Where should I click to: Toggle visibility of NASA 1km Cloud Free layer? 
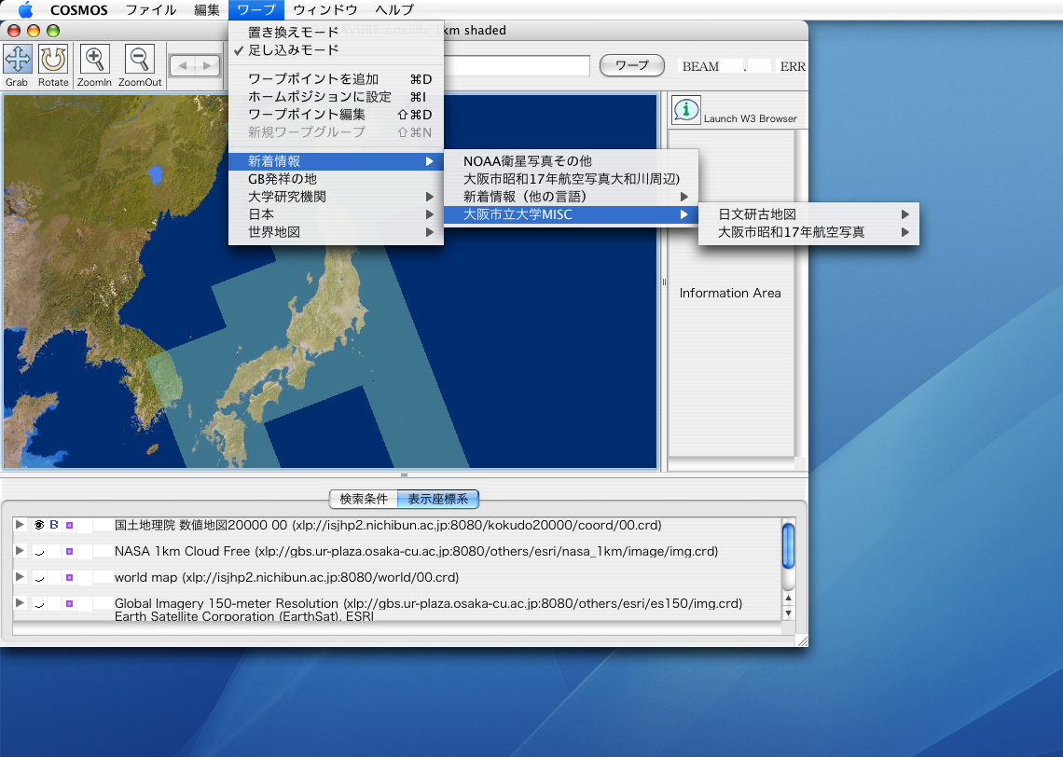coord(39,552)
